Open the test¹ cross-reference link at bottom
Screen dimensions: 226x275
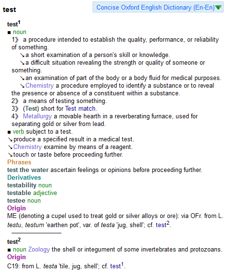[117, 265]
